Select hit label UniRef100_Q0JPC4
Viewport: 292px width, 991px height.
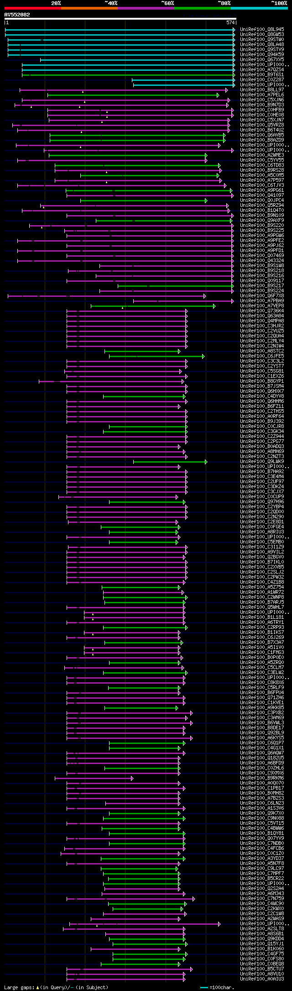[x=262, y=200]
